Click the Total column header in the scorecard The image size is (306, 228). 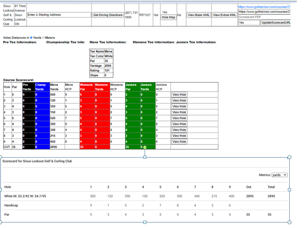click(x=271, y=187)
